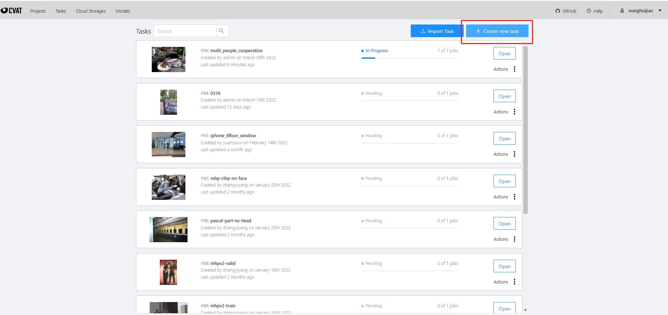Open Actions dots for pascal-part-no-head

click(x=514, y=239)
